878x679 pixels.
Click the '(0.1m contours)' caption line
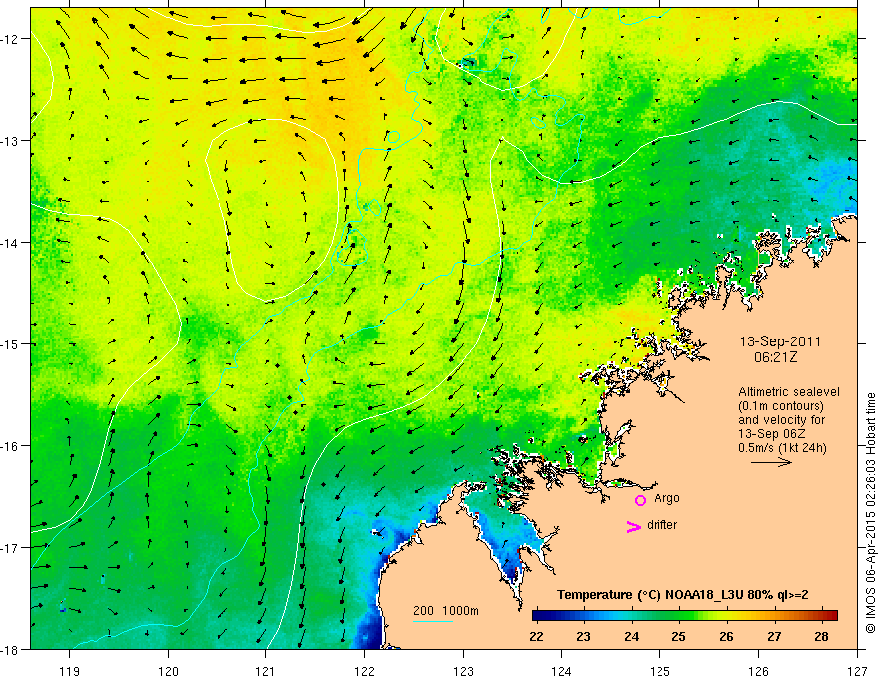pyautogui.click(x=781, y=406)
